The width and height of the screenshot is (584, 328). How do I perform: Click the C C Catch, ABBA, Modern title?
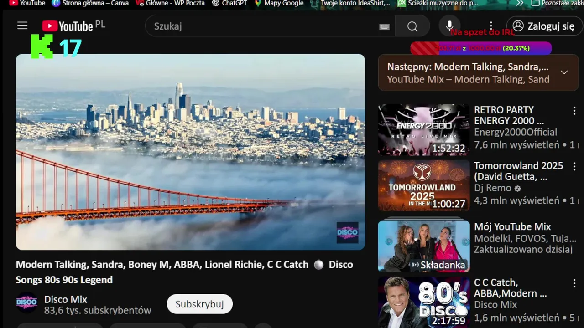click(x=510, y=288)
